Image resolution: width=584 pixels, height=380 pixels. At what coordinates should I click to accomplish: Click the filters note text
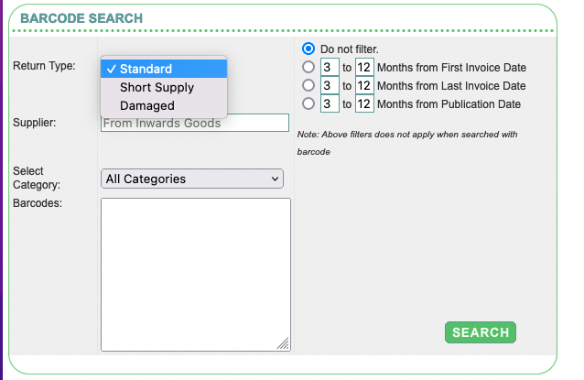point(407,143)
